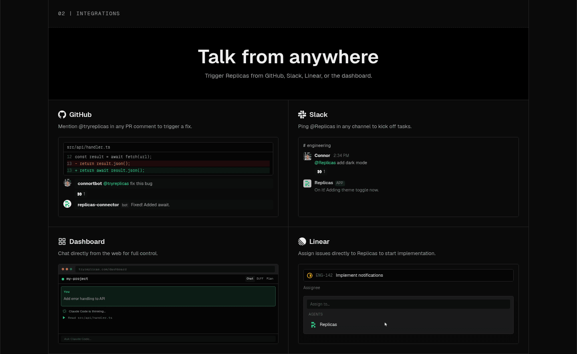
Task: Click the 'Linear' section title
Action: pyautogui.click(x=319, y=241)
